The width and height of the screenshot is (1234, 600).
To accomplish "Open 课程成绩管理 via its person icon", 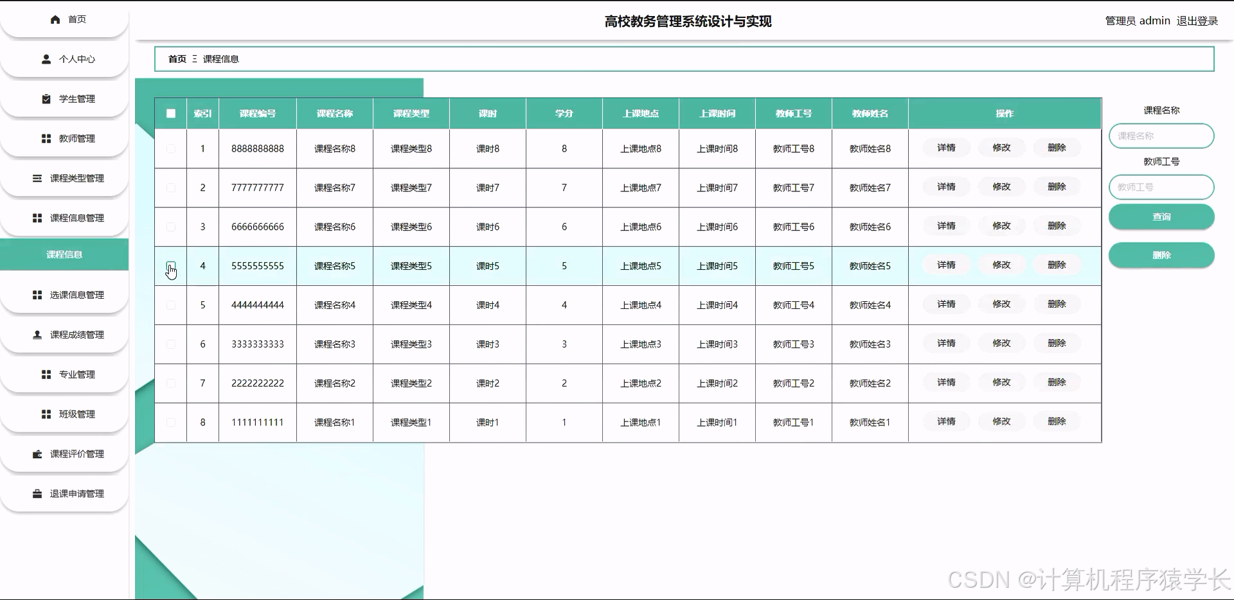I will [37, 334].
